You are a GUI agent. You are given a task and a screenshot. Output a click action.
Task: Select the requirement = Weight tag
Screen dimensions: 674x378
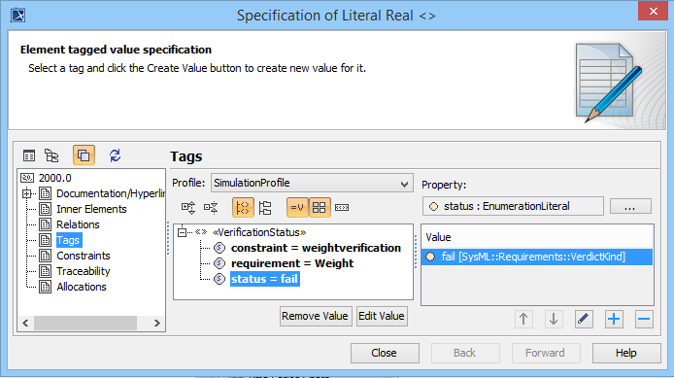[292, 263]
